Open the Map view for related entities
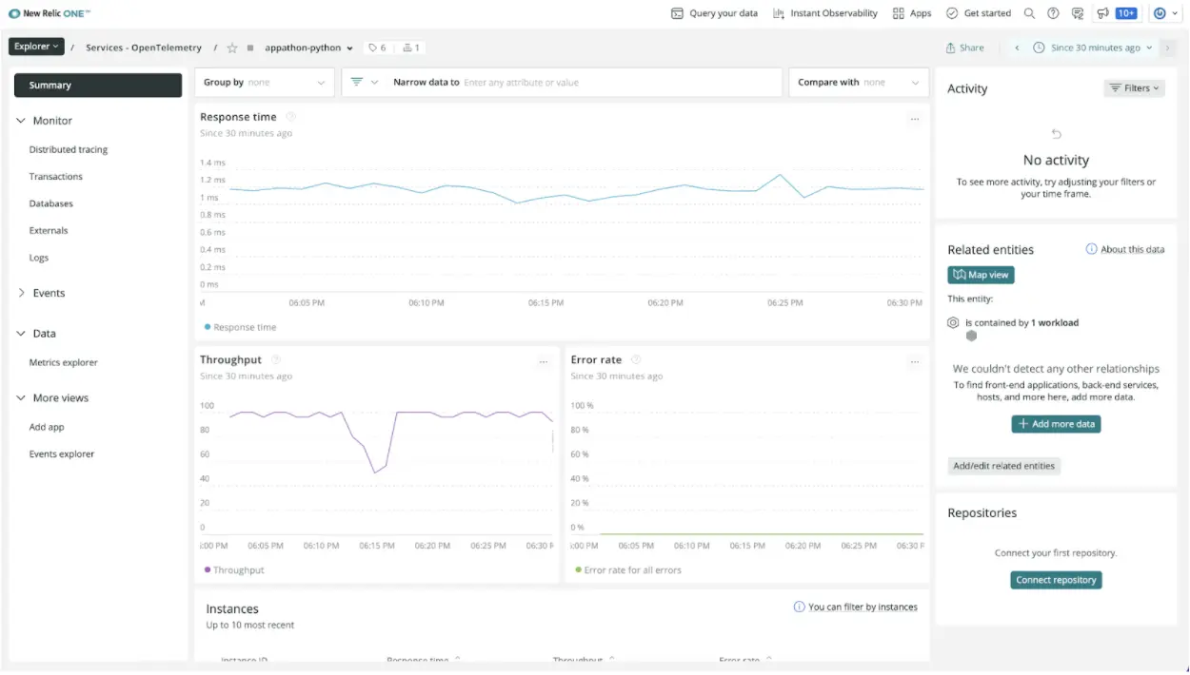The width and height of the screenshot is (1190, 675). click(x=981, y=274)
